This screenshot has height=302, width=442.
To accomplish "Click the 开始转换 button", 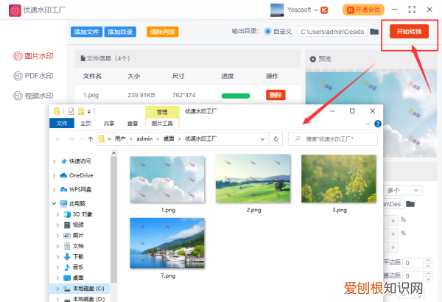I will coord(409,31).
